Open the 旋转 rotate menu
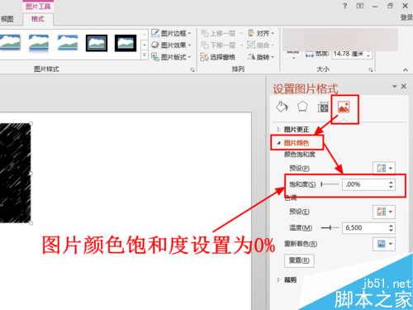413x310 pixels. [261, 57]
